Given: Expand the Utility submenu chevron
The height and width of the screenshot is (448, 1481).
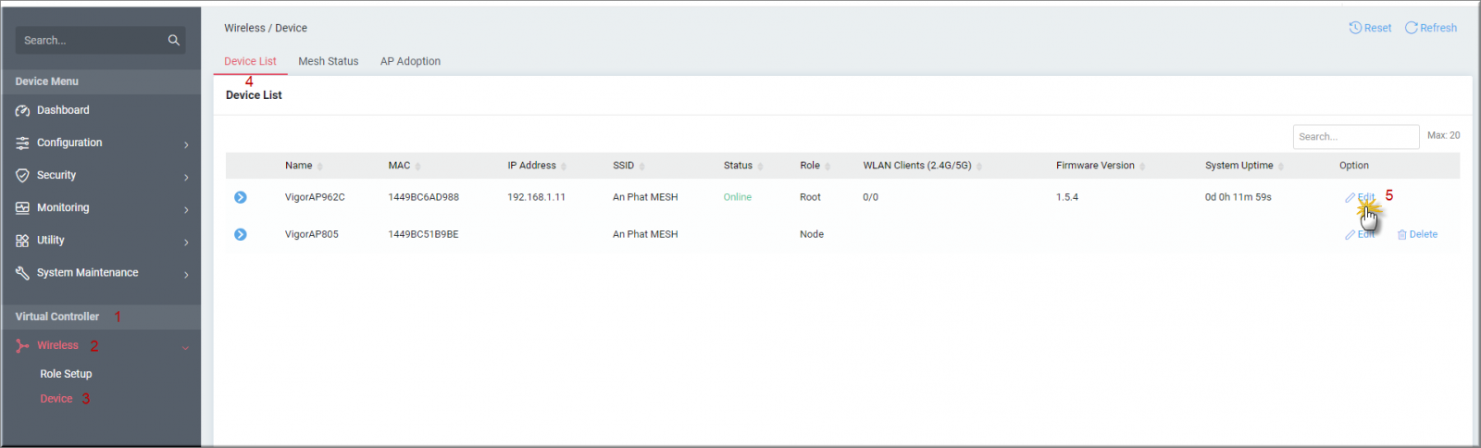Looking at the screenshot, I should click(186, 242).
